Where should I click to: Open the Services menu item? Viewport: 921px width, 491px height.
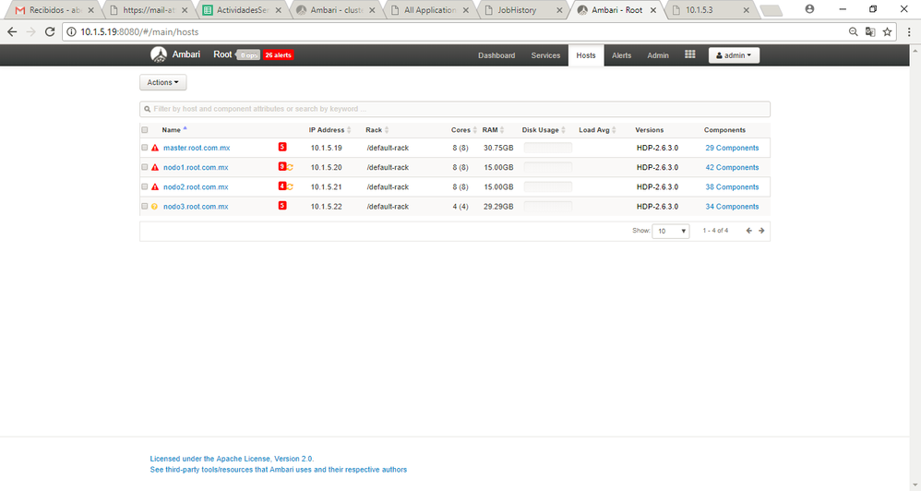point(545,55)
